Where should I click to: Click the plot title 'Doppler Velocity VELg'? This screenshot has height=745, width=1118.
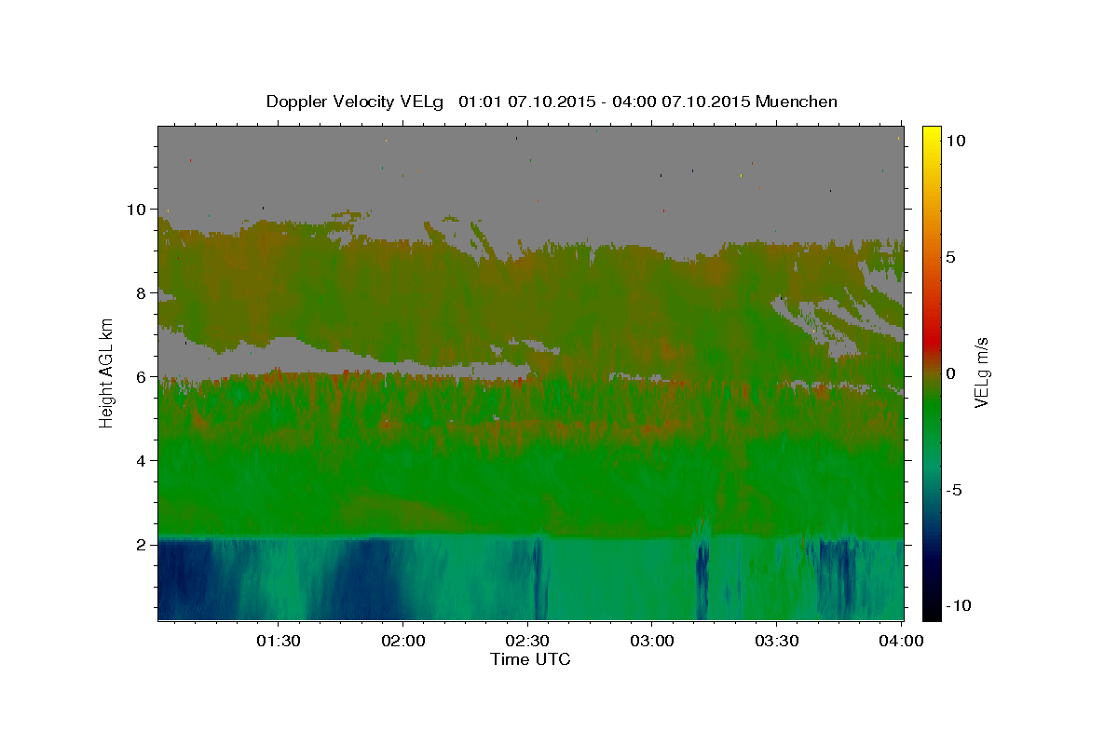pyautogui.click(x=355, y=102)
